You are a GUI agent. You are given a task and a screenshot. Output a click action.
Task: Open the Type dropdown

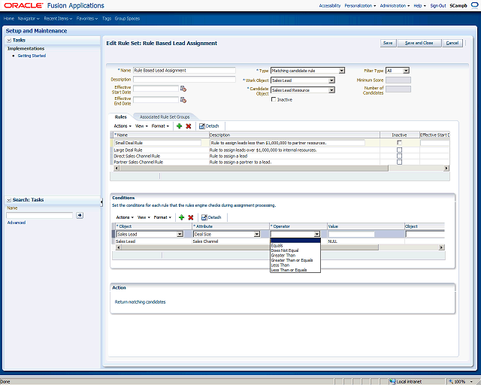[341, 71]
